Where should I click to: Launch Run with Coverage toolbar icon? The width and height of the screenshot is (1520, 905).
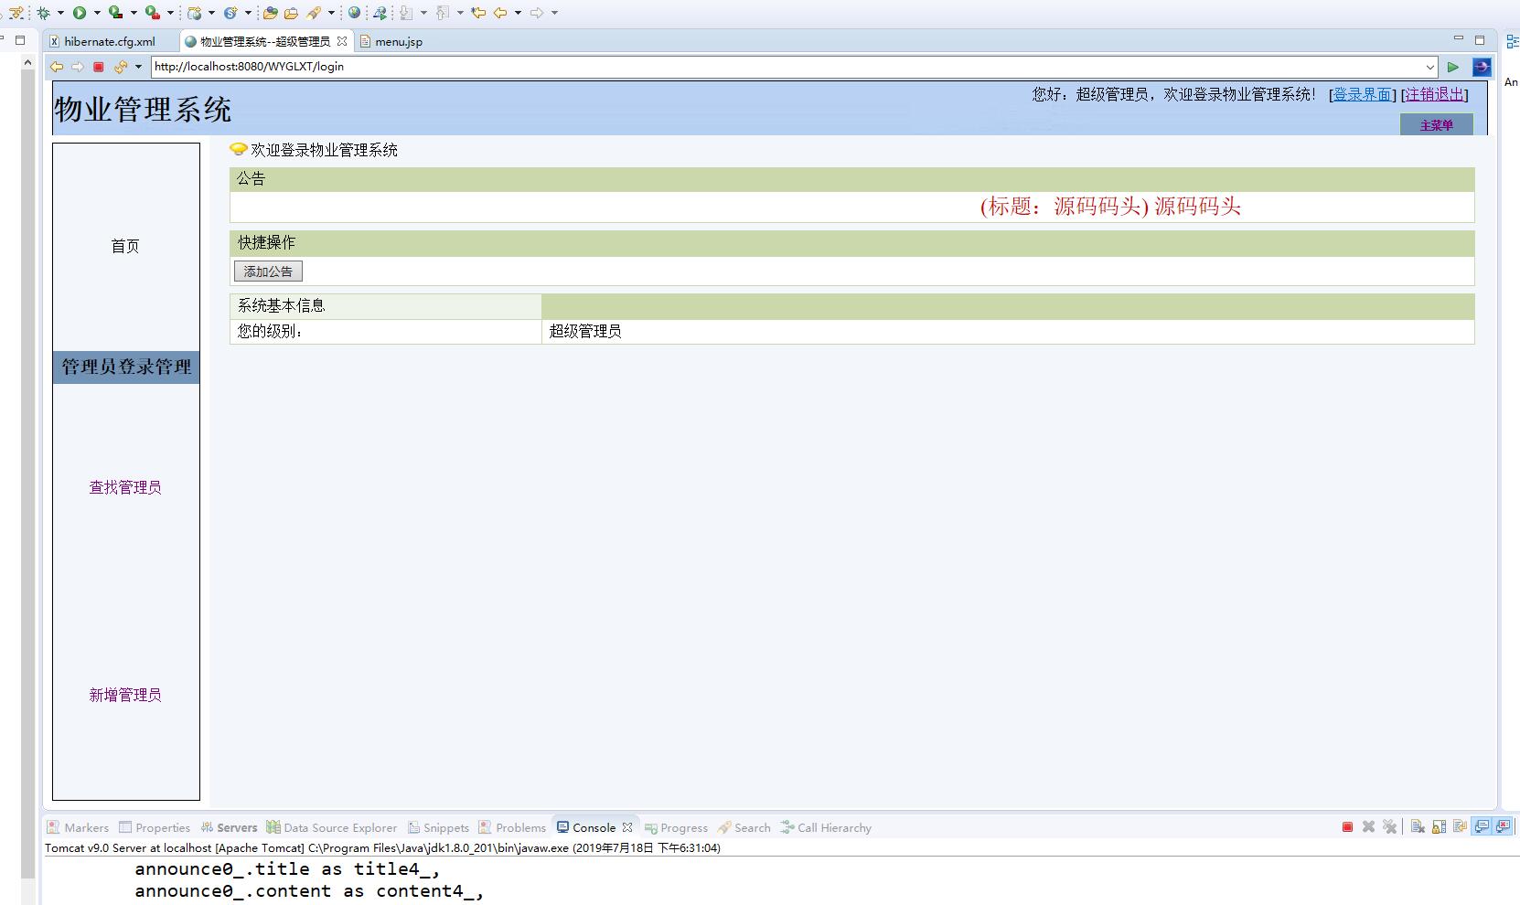tap(115, 13)
